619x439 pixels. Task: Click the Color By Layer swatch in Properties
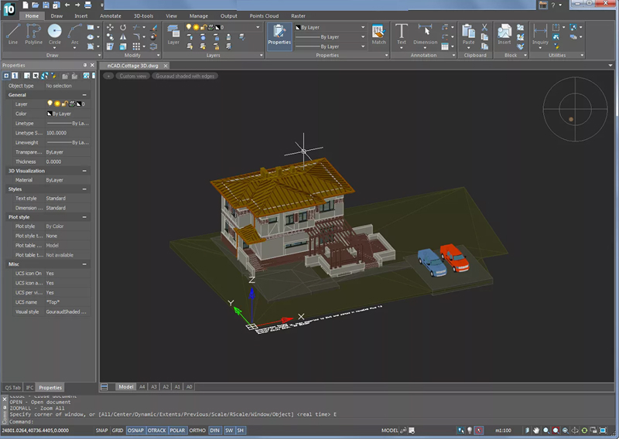pos(50,114)
